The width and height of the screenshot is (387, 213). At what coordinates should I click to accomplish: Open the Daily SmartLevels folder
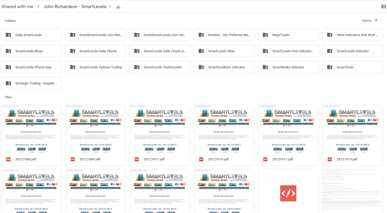[x=31, y=35]
